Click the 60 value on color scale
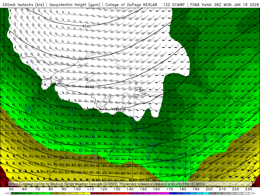 25,189
